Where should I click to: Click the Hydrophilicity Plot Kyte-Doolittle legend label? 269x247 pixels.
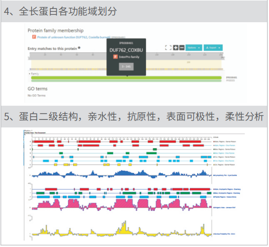pos(226,175)
